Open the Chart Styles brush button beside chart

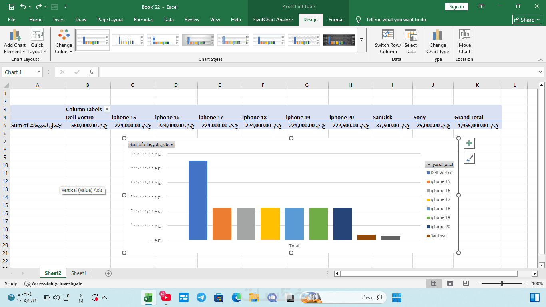[469, 158]
